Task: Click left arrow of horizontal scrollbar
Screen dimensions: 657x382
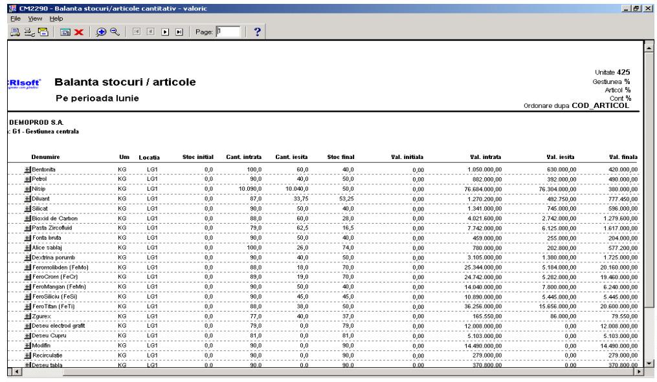Action: [x=17, y=372]
